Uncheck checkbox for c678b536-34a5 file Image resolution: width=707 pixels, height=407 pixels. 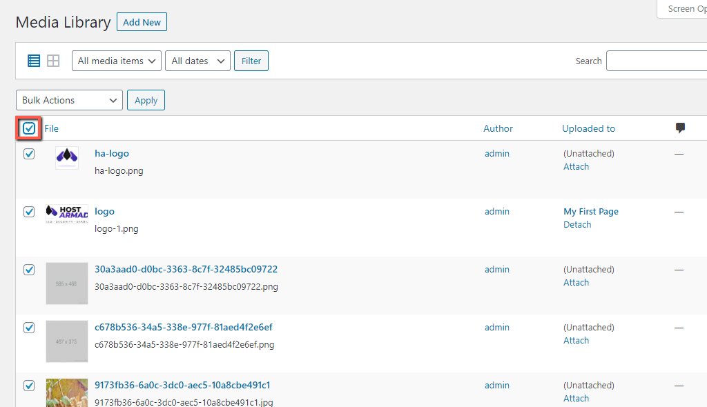pyautogui.click(x=29, y=328)
